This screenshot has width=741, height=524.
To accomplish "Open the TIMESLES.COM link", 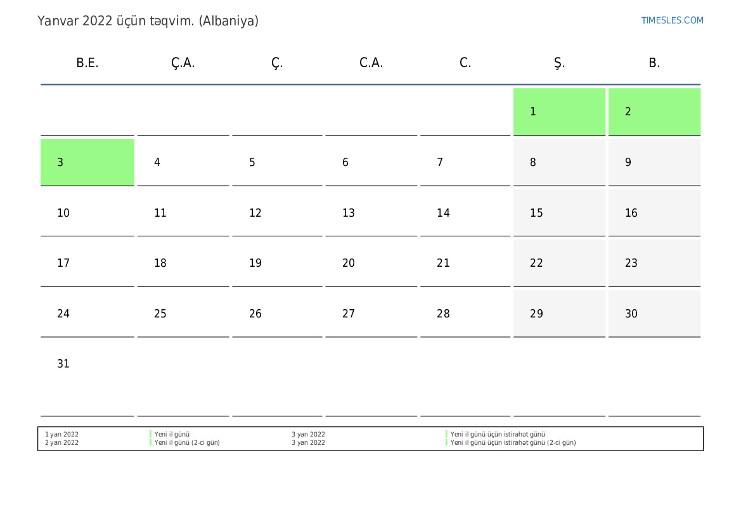I will click(x=672, y=20).
